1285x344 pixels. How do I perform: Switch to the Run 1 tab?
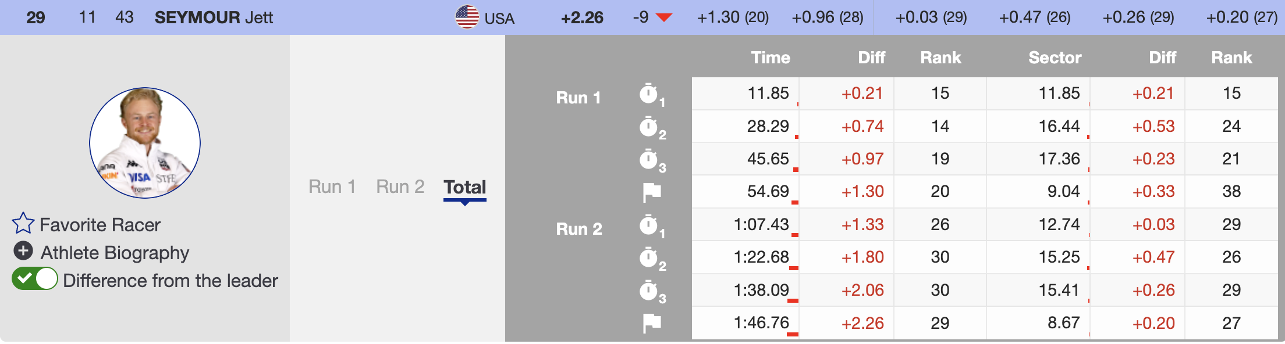(332, 187)
